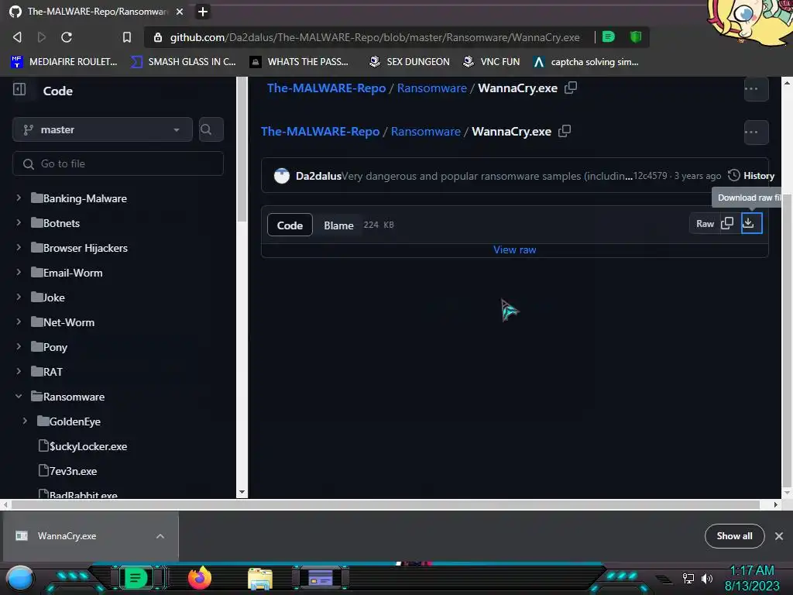
Task: Click the horizontal page scrollbar
Action: click(385, 504)
